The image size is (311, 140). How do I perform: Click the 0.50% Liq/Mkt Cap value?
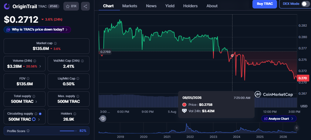[x=69, y=84]
